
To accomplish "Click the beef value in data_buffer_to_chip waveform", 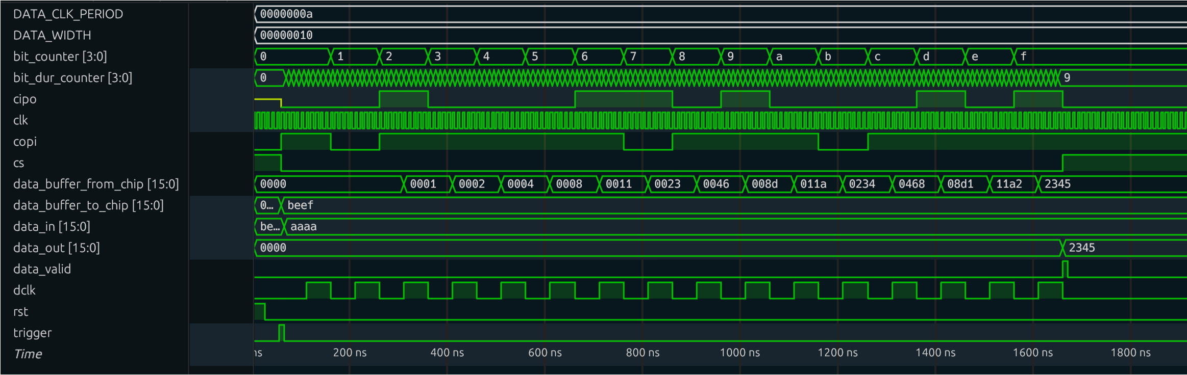I will (x=300, y=205).
